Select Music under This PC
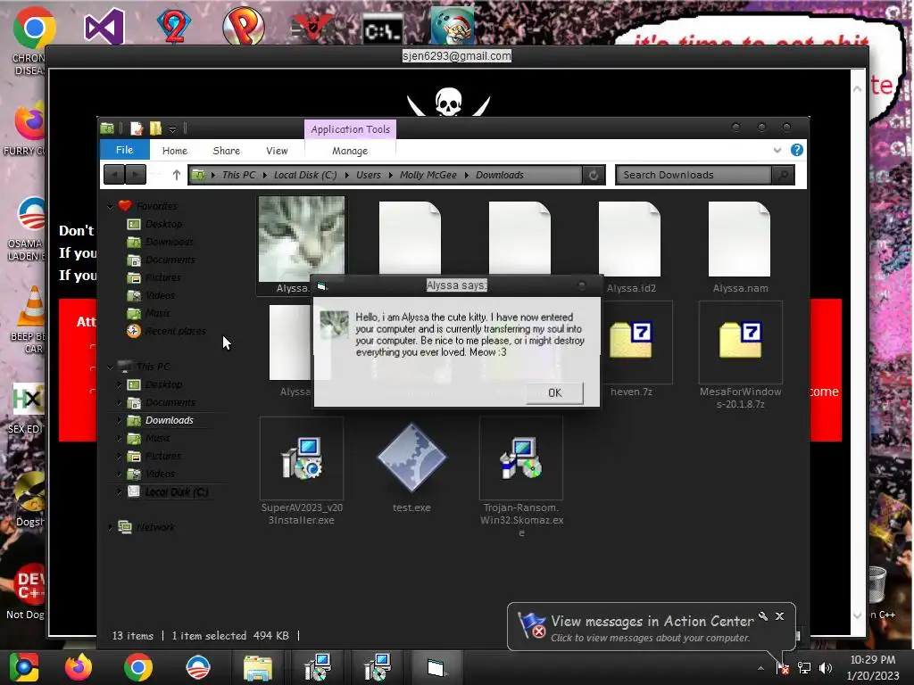 [157, 438]
